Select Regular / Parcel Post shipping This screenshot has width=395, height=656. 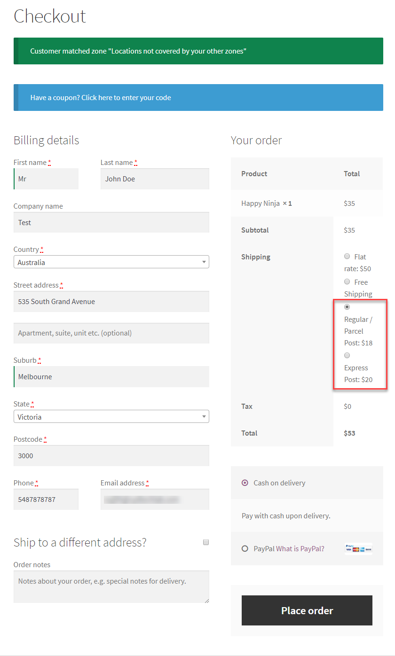coord(347,307)
